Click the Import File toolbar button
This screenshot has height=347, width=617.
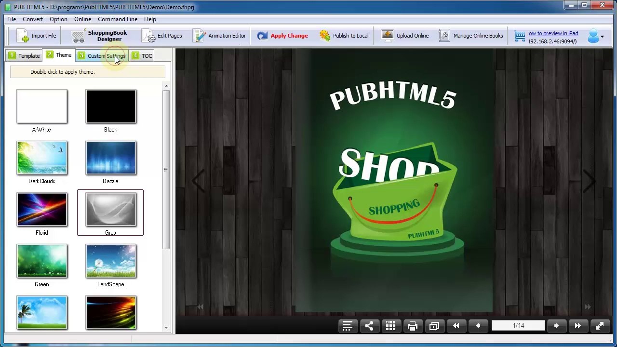pyautogui.click(x=36, y=36)
